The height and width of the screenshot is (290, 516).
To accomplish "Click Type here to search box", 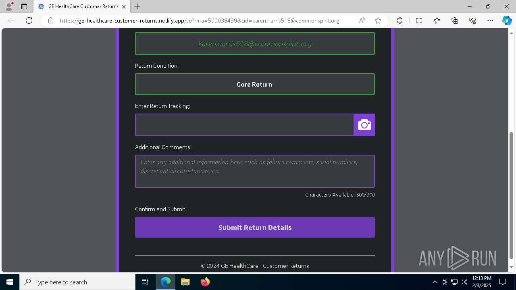I will (77, 282).
